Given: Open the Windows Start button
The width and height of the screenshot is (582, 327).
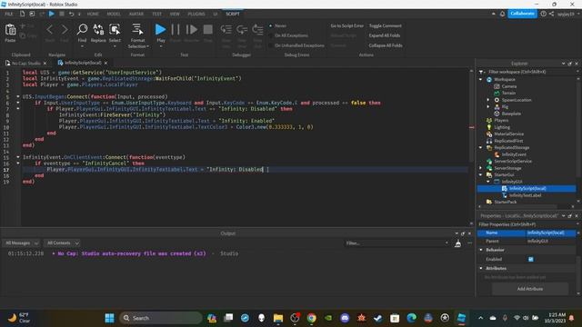Looking at the screenshot, I should [109, 318].
